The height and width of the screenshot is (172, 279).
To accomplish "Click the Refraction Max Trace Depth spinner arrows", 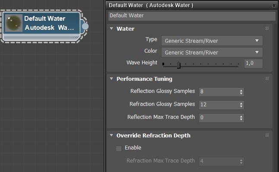I will point(241,162).
